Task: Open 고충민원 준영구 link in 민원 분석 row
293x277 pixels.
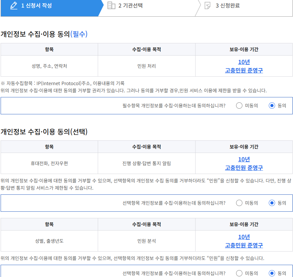Action: 244,245
